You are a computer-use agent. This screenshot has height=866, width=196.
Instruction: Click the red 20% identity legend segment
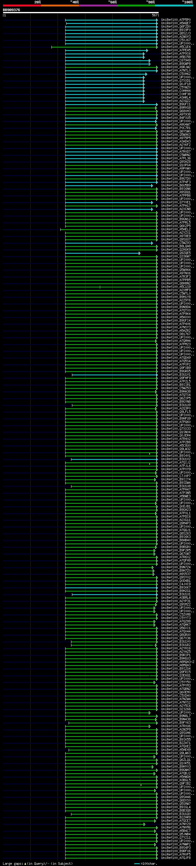pyautogui.click(x=22, y=6)
